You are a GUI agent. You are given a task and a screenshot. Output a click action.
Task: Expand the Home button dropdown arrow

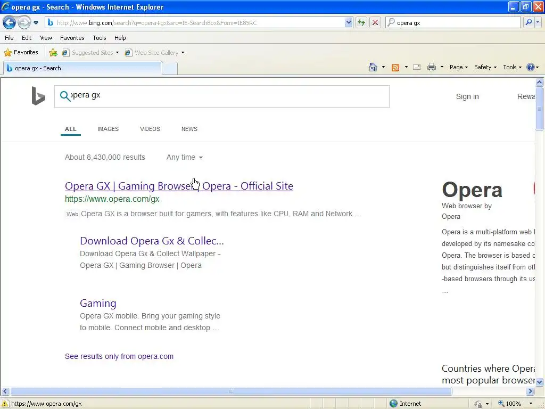pos(383,67)
